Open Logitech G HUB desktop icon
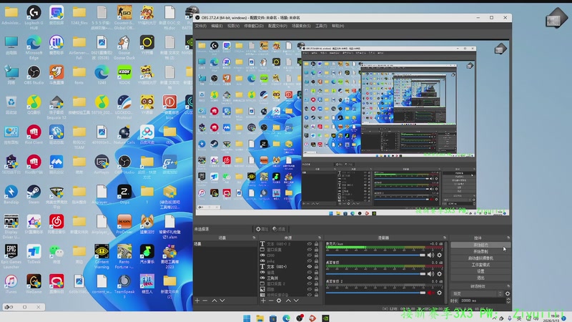 click(34, 16)
